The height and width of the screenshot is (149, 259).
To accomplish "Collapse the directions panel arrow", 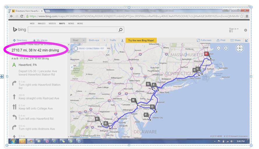I will click(72, 67).
